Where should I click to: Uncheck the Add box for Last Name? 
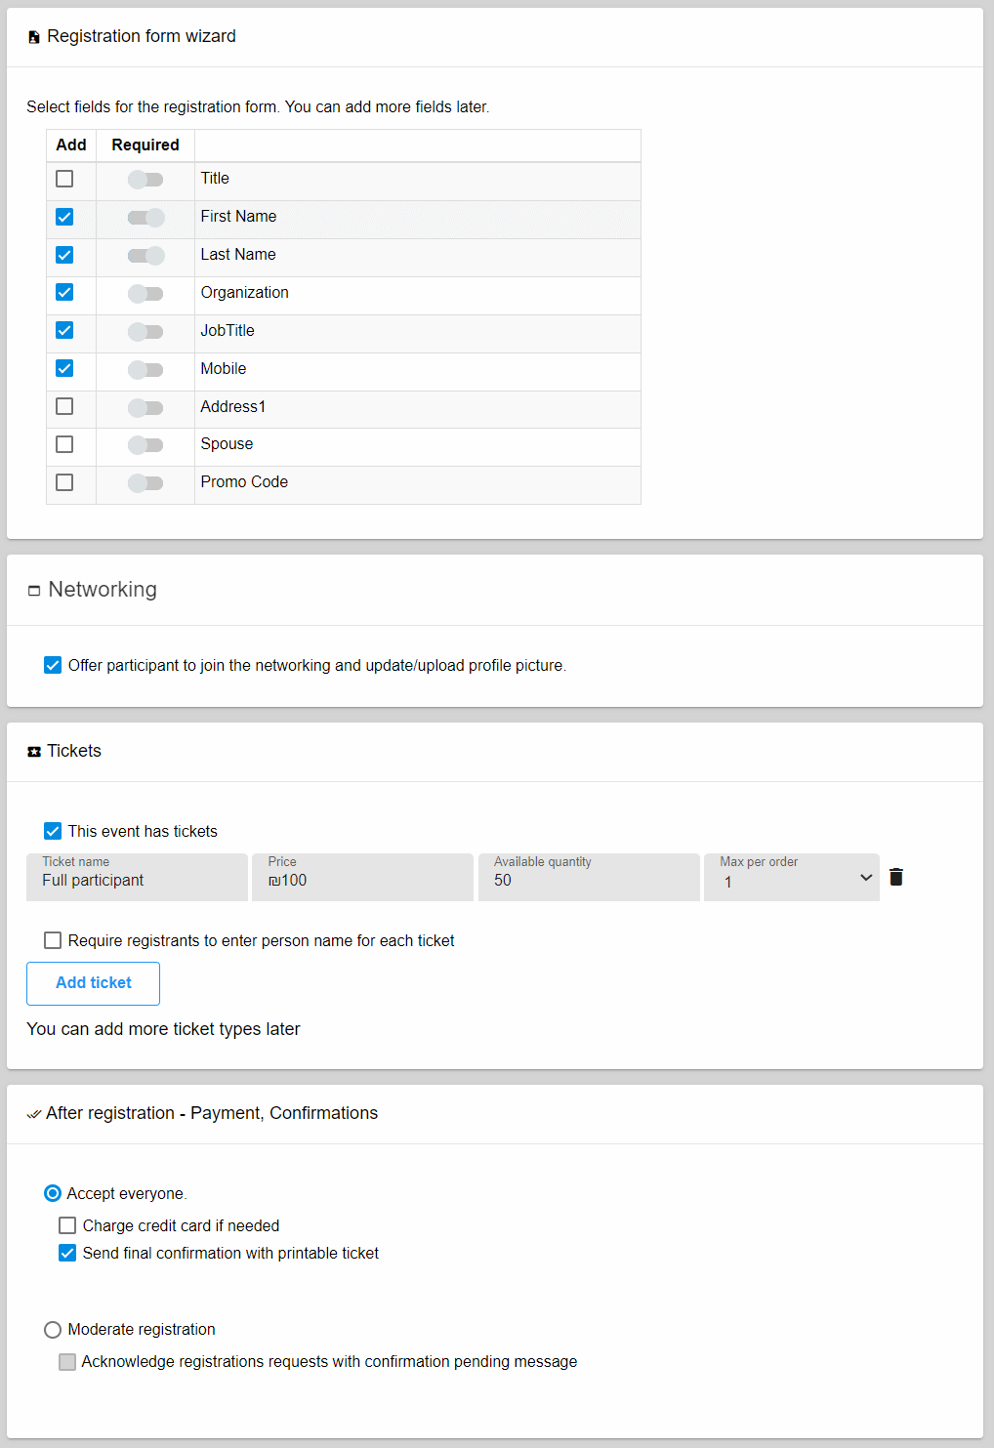tap(64, 255)
